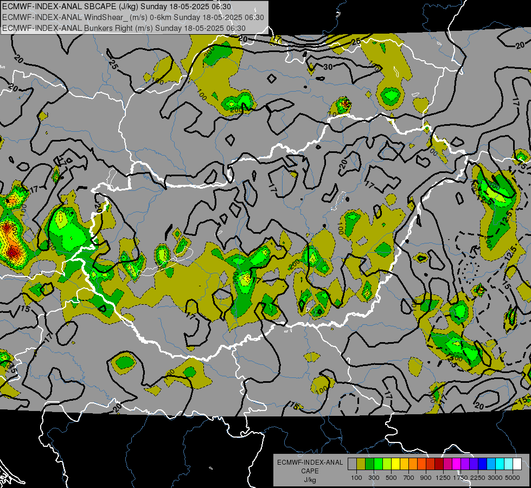Click the 30 wind shear contour label

click(328, 67)
